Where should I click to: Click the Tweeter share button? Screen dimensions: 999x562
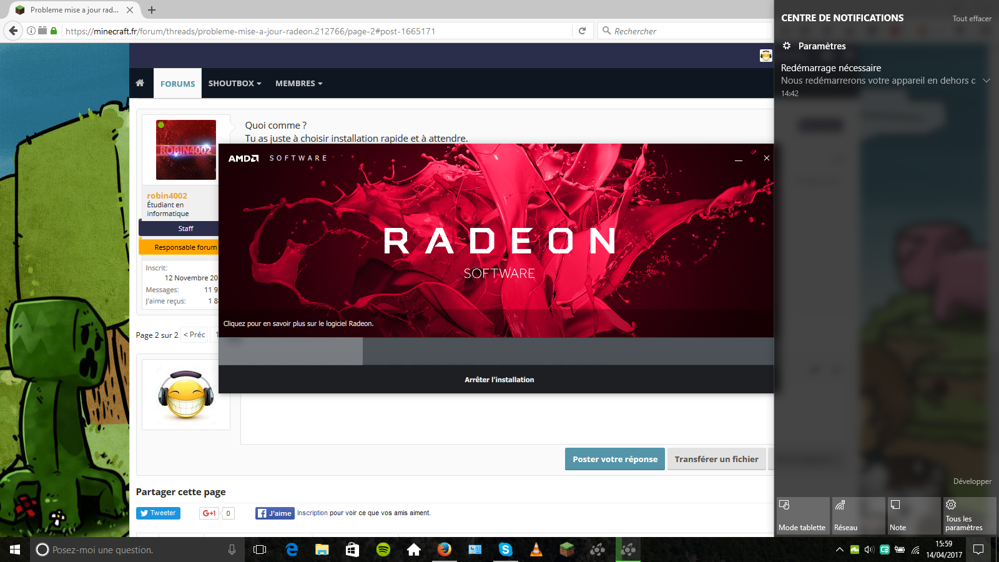point(158,513)
